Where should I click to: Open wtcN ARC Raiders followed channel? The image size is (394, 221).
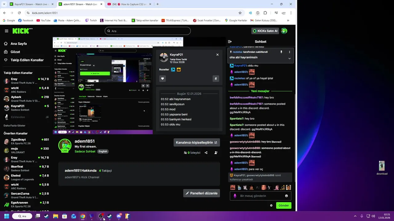26,90
